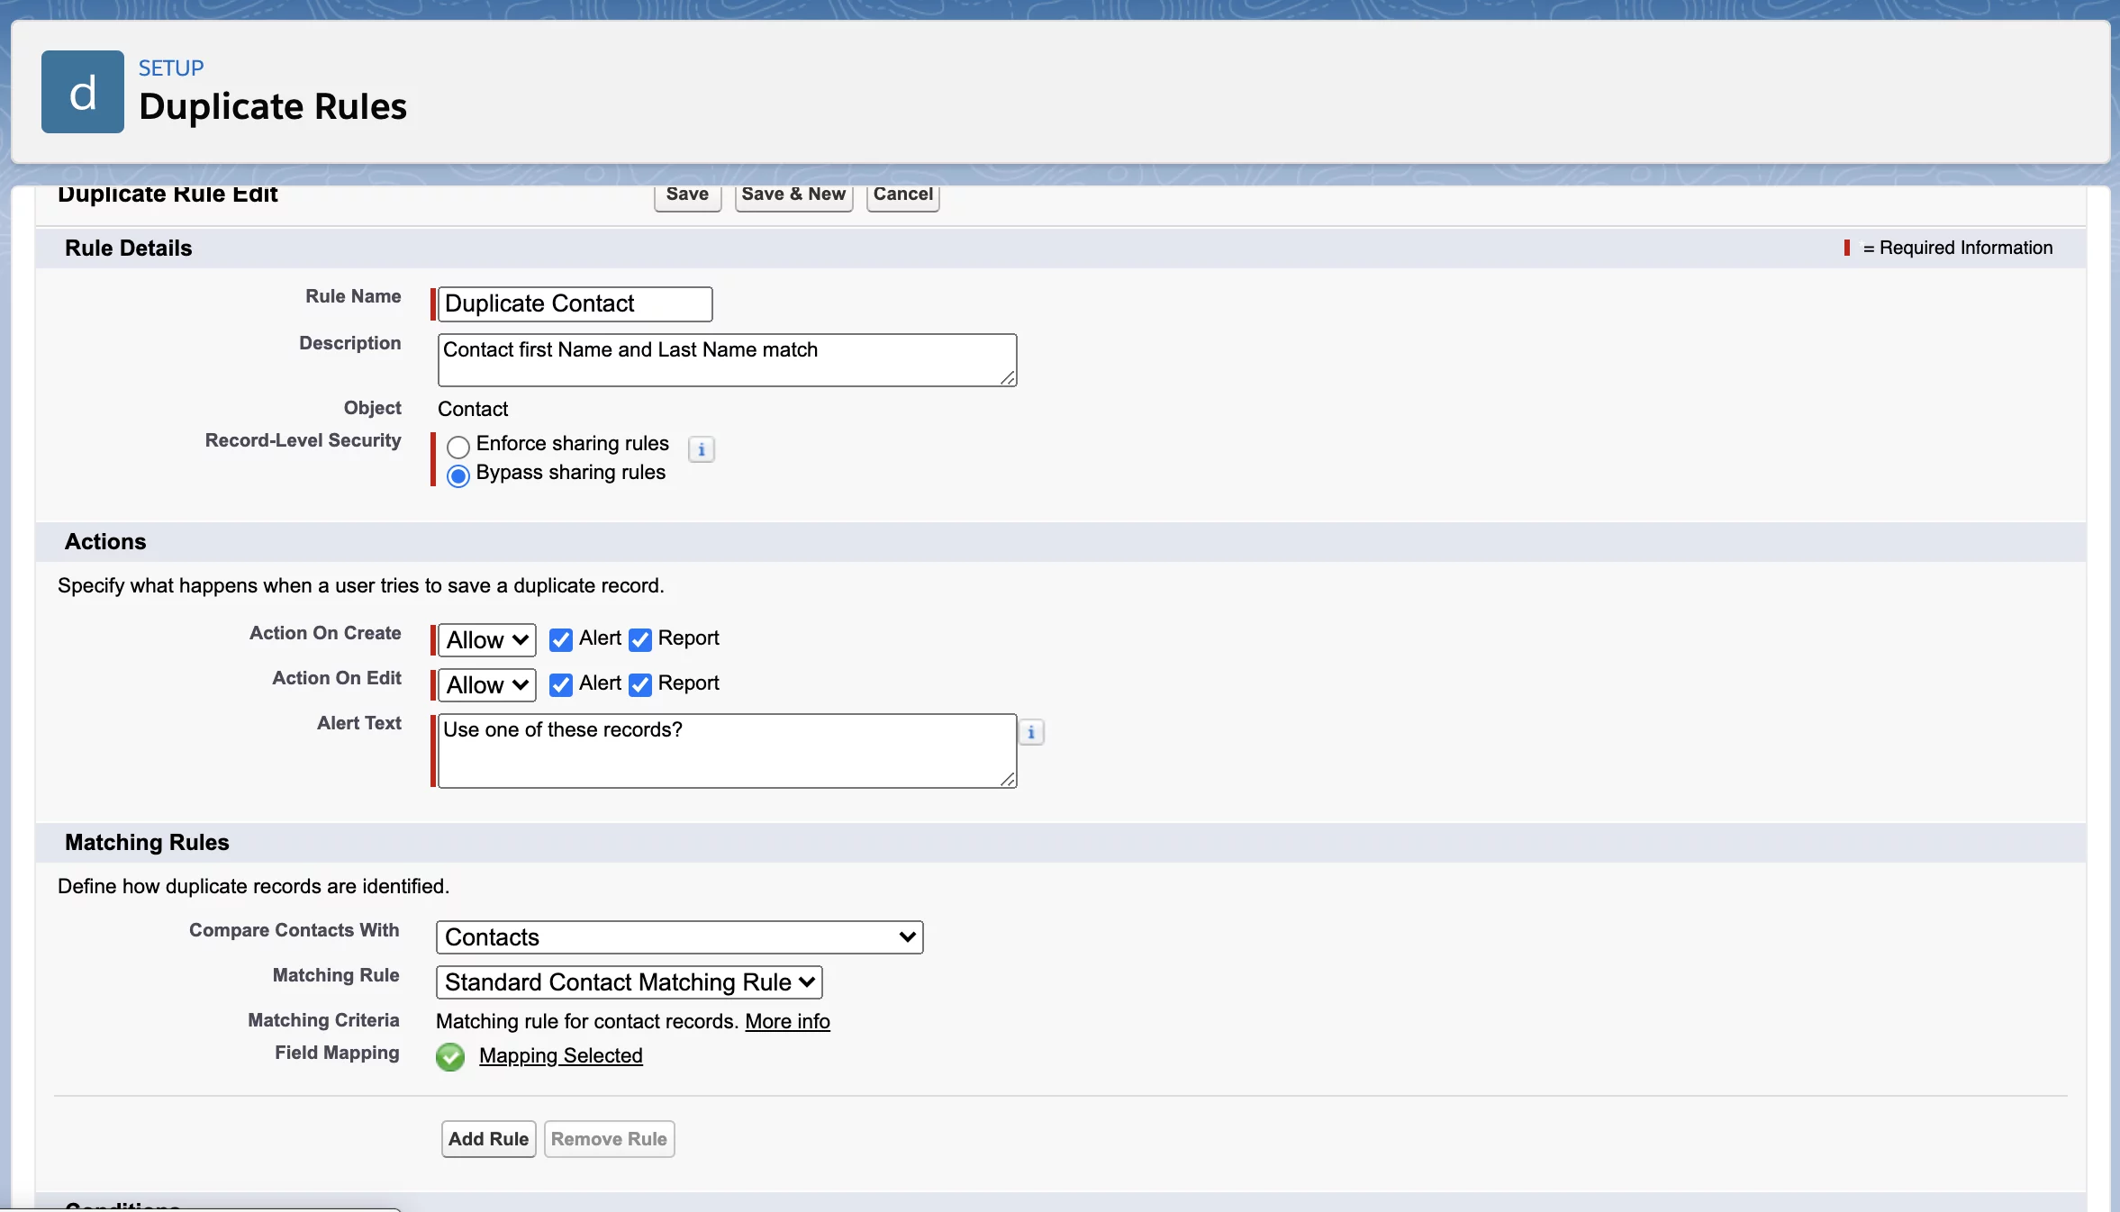Add another matching rule
The width and height of the screenshot is (2120, 1212).
[x=487, y=1138]
